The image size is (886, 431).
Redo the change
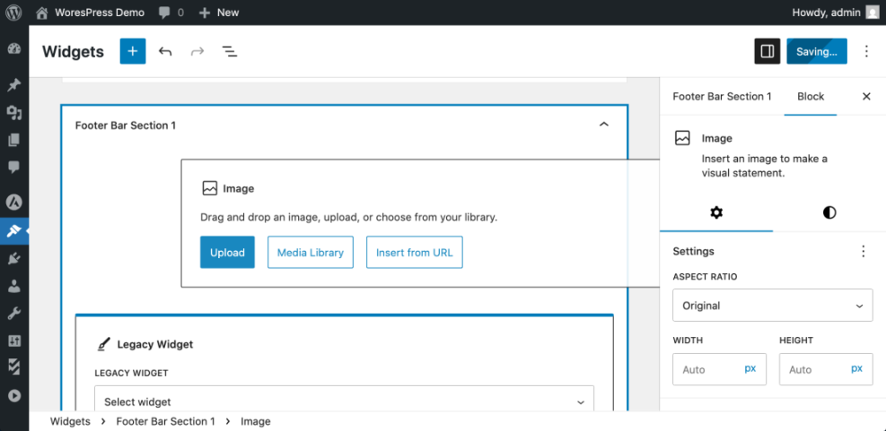point(197,52)
